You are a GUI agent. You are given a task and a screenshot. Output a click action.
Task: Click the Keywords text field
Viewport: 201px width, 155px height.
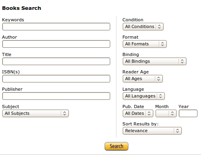click(56, 27)
